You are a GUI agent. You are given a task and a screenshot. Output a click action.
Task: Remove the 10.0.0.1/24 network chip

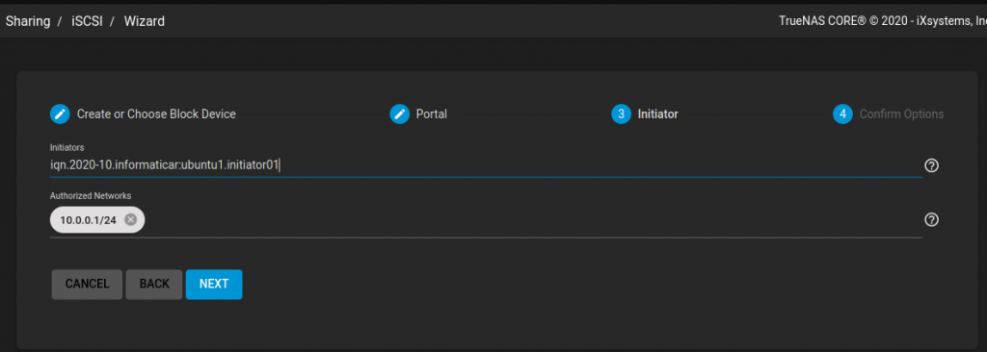130,220
